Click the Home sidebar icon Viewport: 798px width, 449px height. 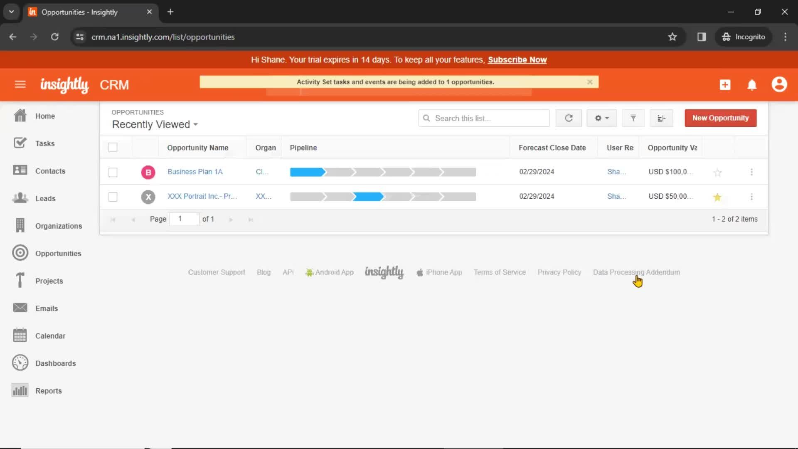20,116
